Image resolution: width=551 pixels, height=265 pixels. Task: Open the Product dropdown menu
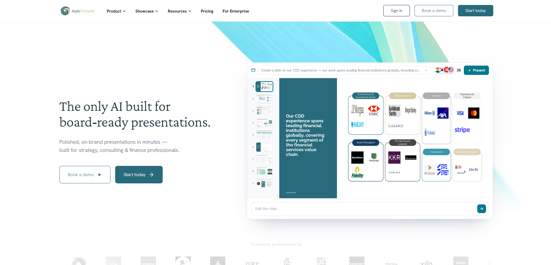pyautogui.click(x=116, y=11)
